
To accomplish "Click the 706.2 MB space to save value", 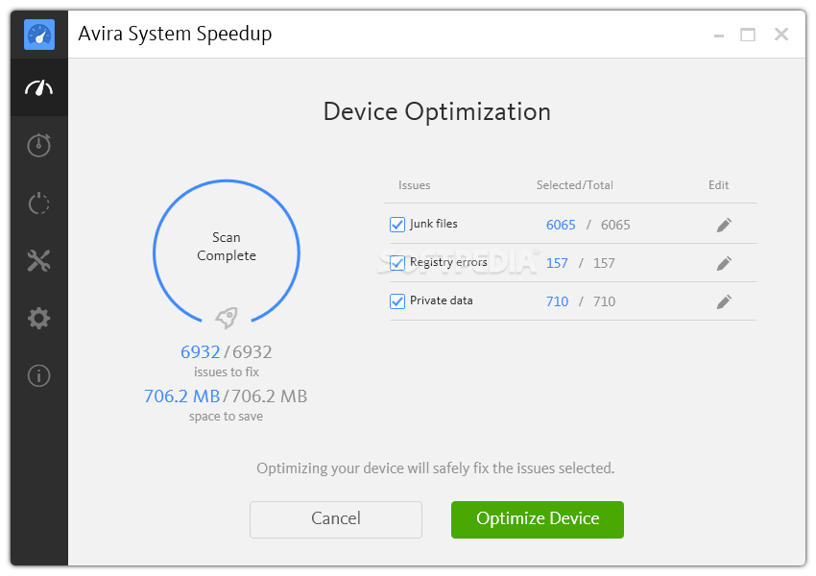I will click(x=182, y=396).
